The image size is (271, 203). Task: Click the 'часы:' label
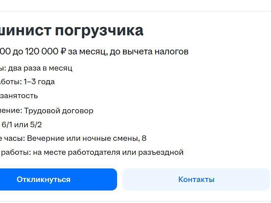(15, 138)
